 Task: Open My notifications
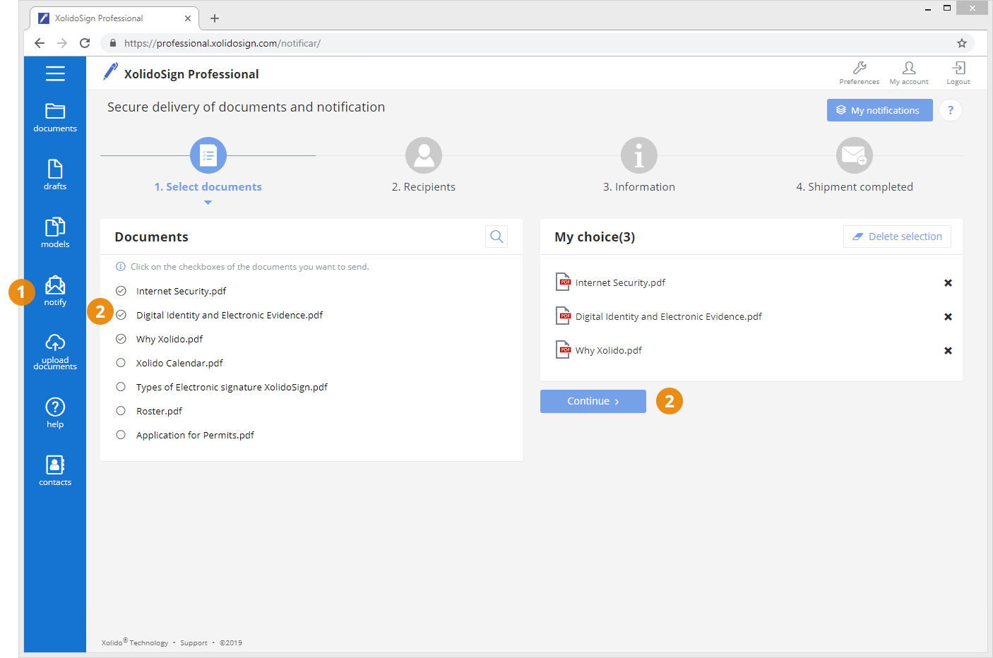pyautogui.click(x=880, y=110)
